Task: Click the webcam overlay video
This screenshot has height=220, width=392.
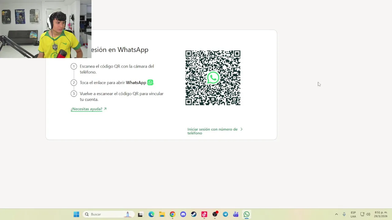Action: point(46,29)
